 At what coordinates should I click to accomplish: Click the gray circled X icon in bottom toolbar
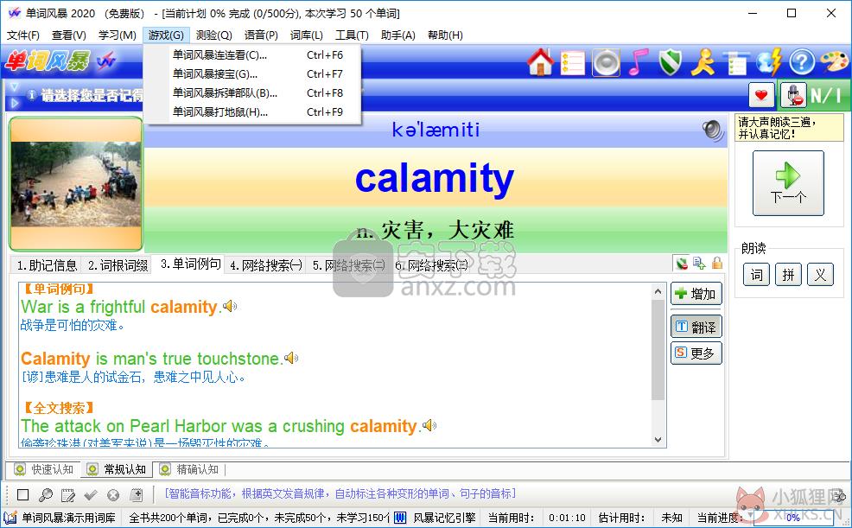pos(113,495)
